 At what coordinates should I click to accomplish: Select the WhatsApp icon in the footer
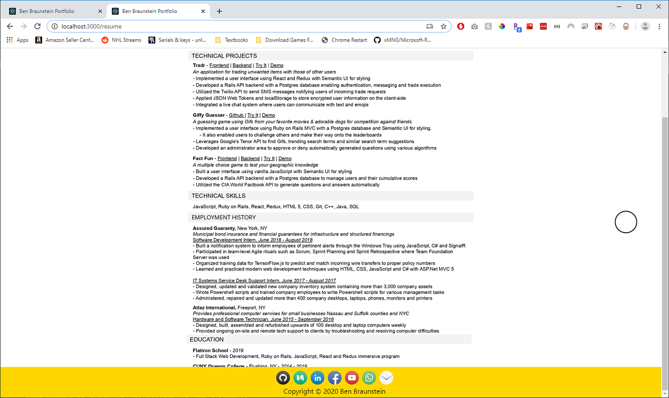(x=369, y=377)
